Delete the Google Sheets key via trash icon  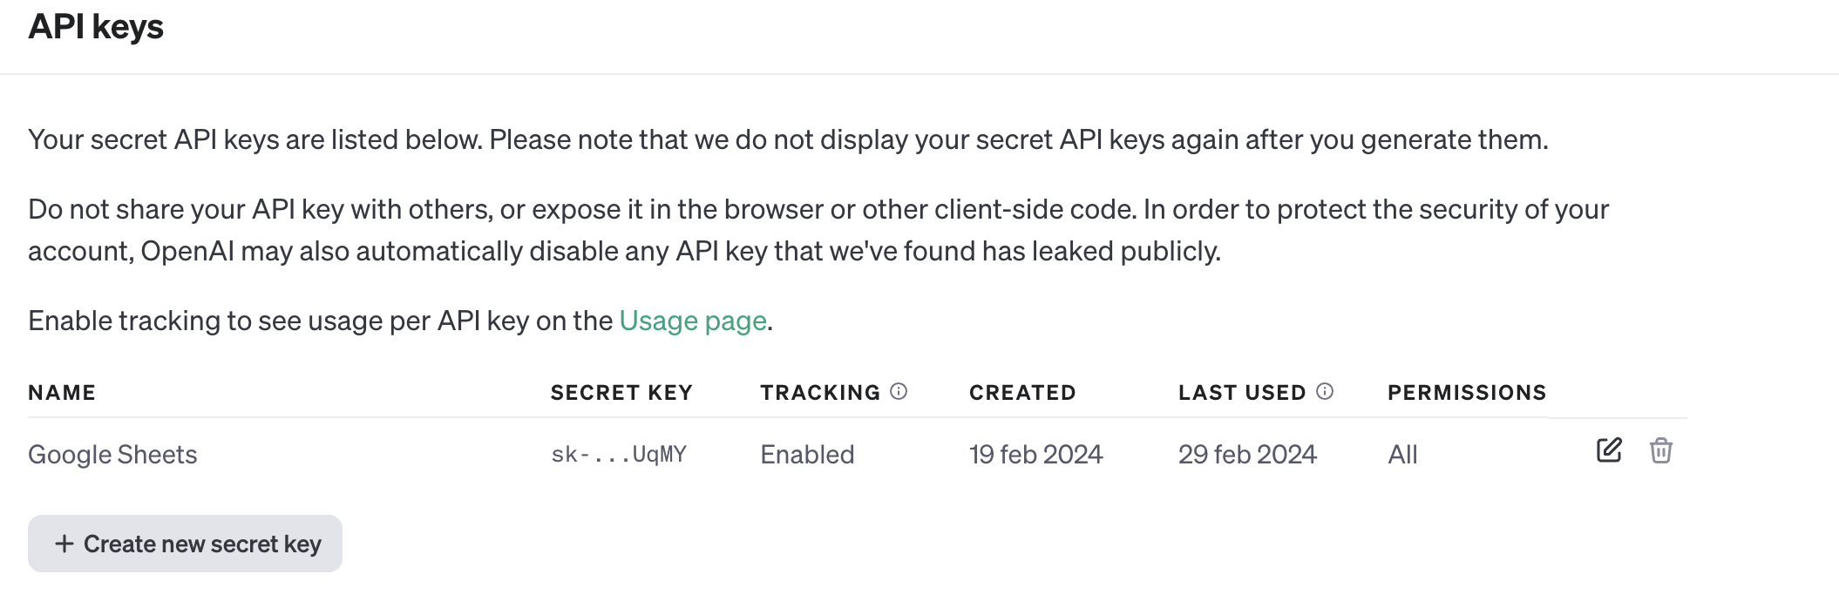tap(1660, 450)
